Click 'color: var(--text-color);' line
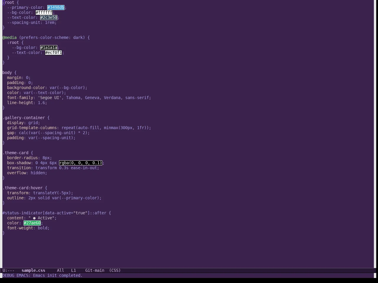This screenshot has height=283, width=378. [37, 93]
